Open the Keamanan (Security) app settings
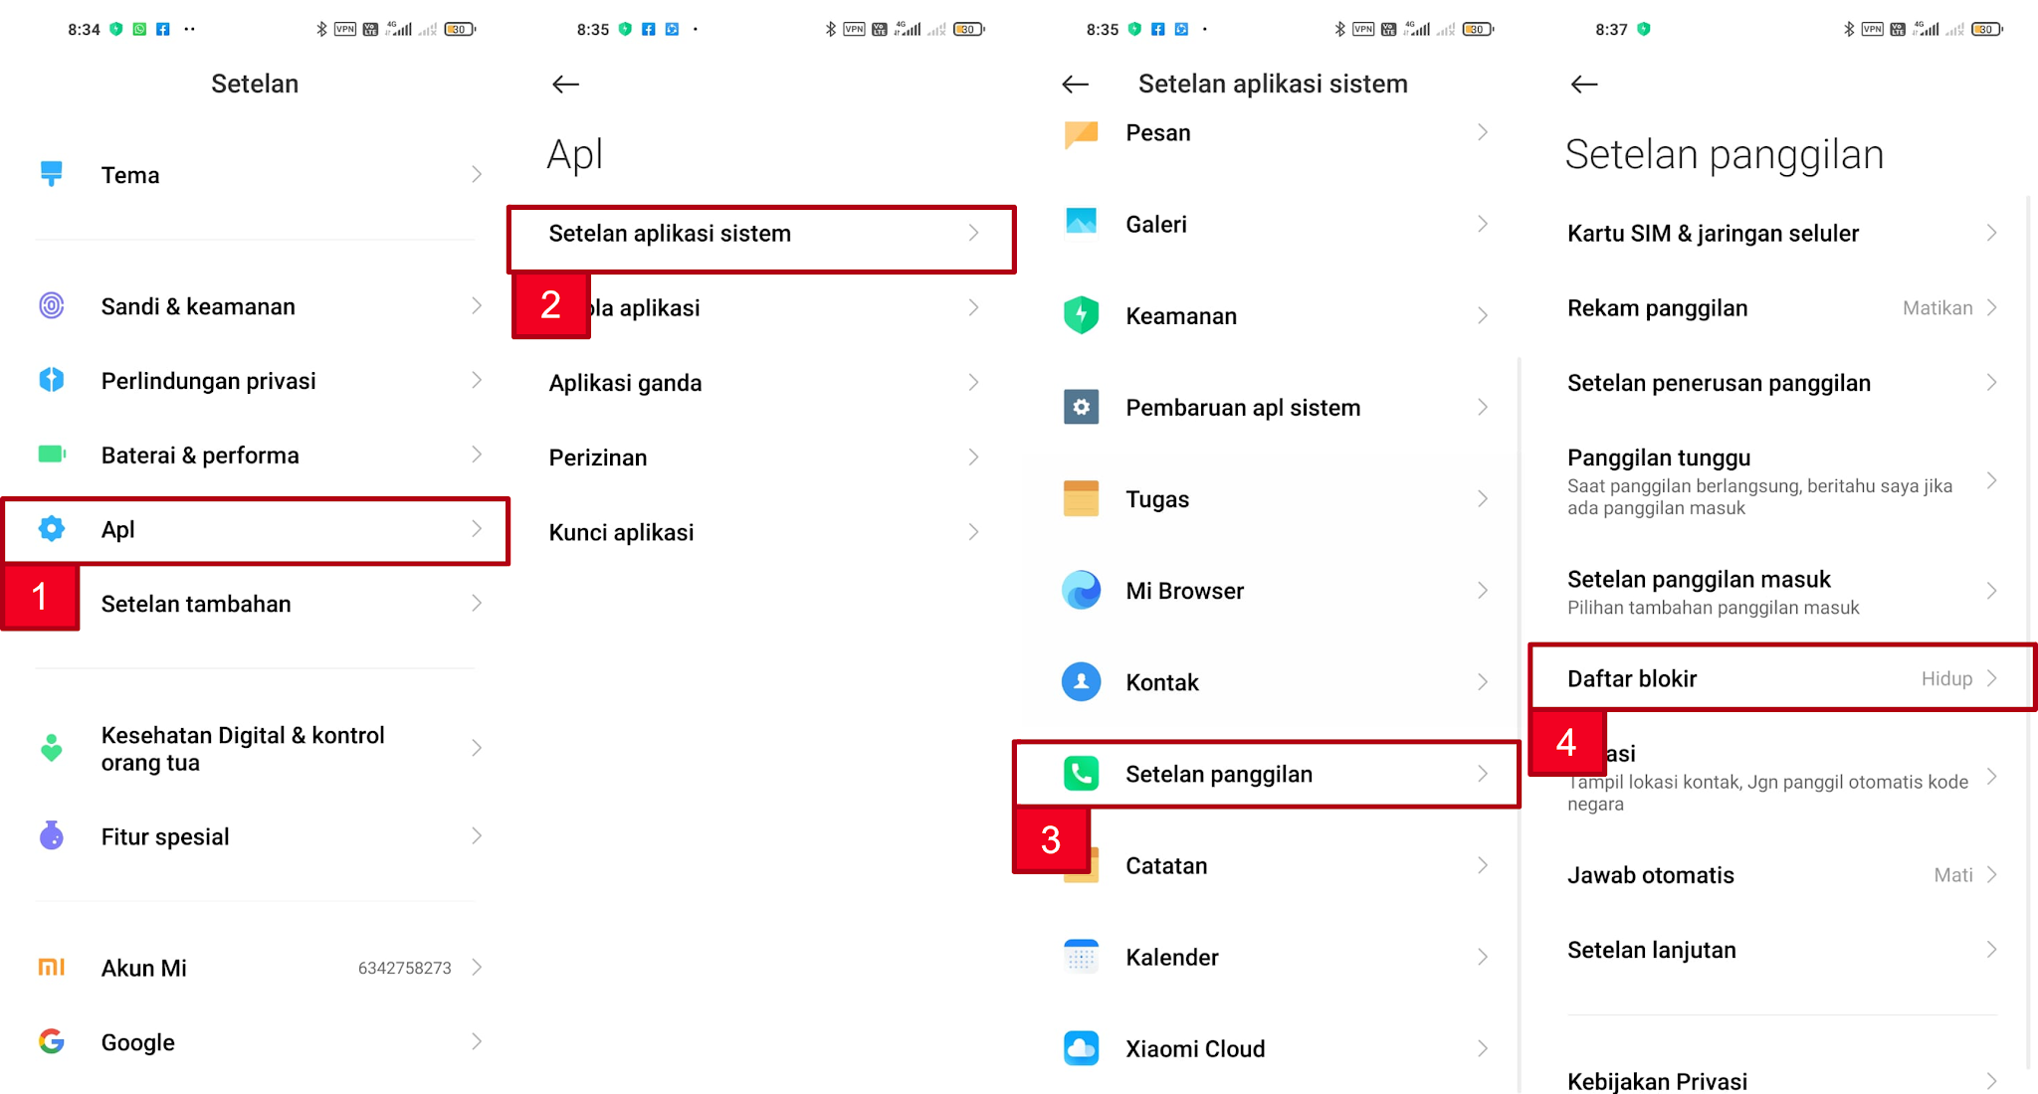The height and width of the screenshot is (1094, 2038). point(1273,315)
